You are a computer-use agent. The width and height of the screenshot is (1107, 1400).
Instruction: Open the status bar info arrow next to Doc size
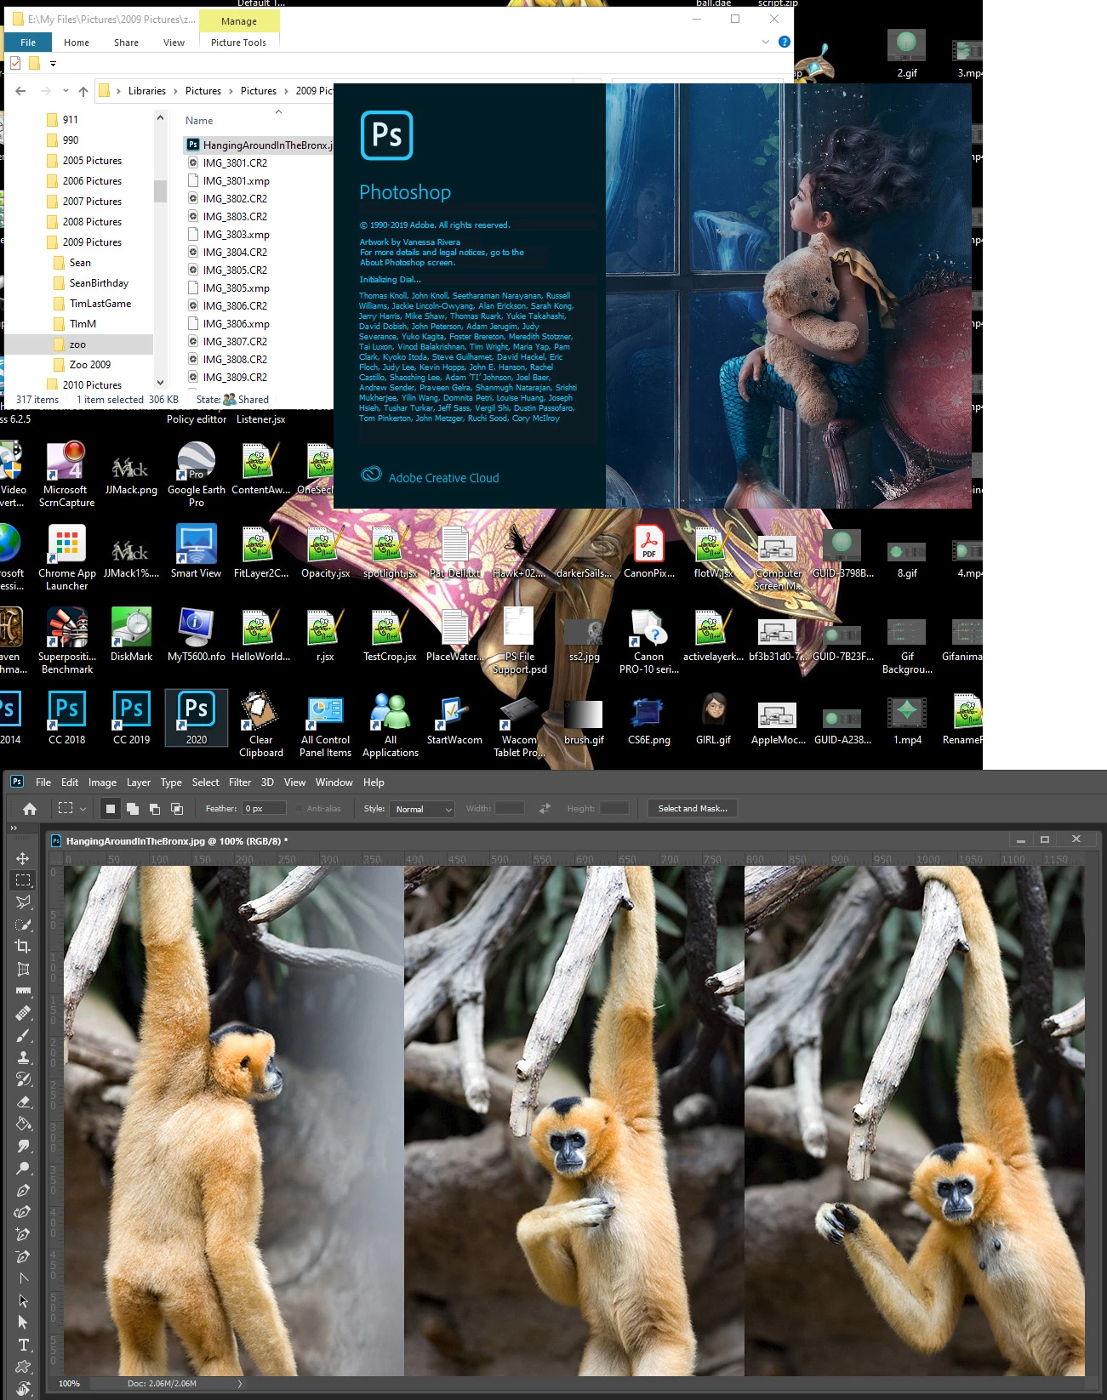pos(240,1384)
